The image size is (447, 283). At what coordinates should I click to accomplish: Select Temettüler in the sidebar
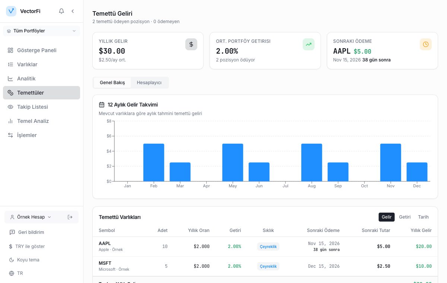(41, 93)
